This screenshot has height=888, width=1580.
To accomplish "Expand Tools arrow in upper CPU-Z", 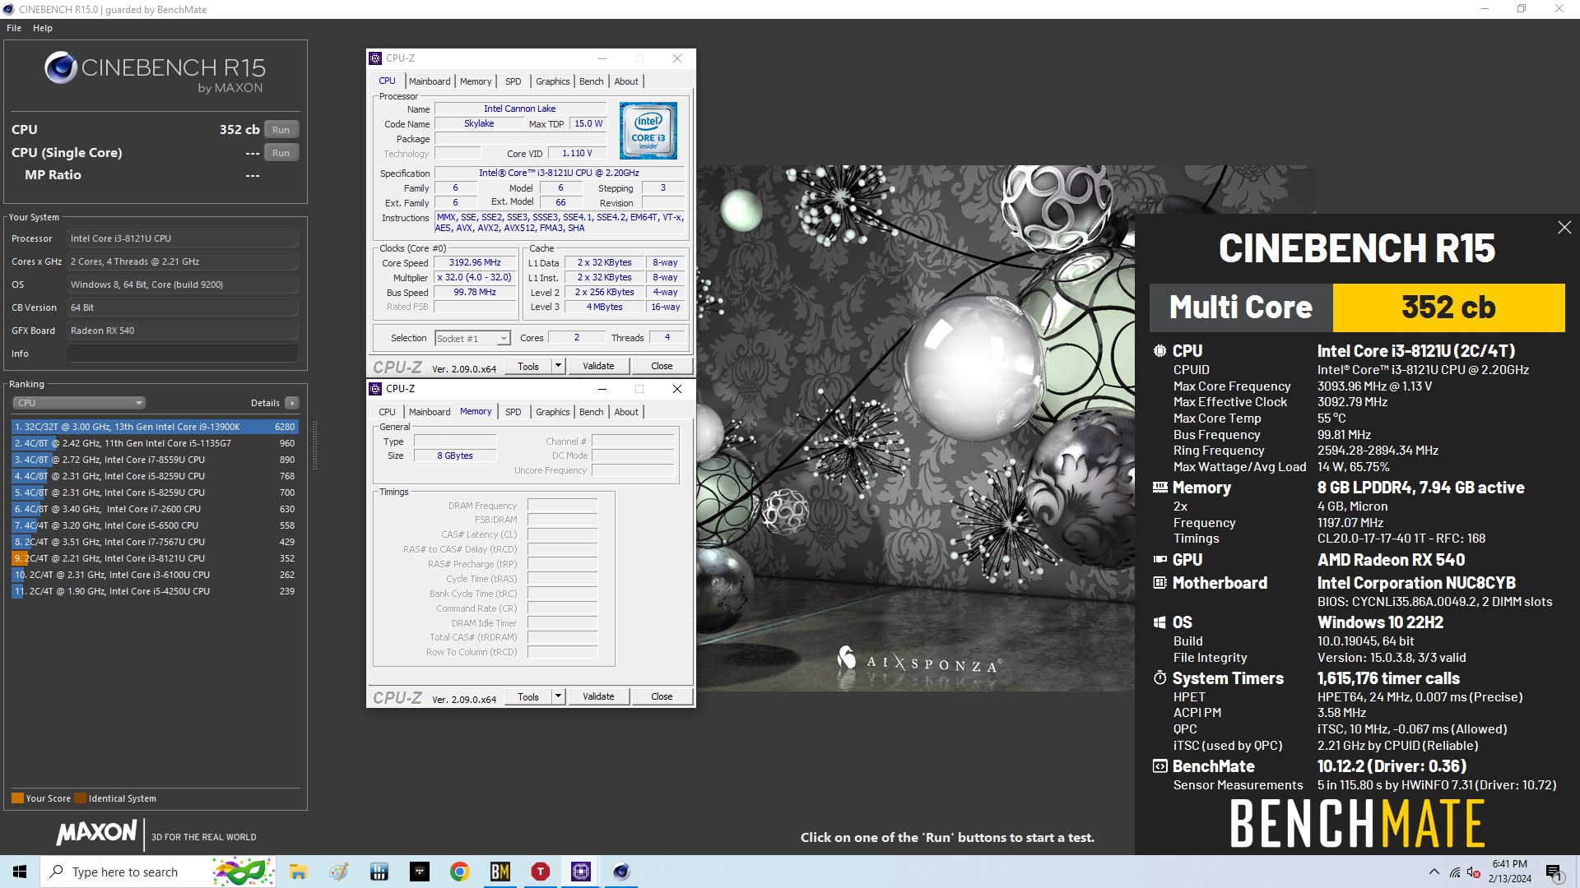I will [558, 367].
